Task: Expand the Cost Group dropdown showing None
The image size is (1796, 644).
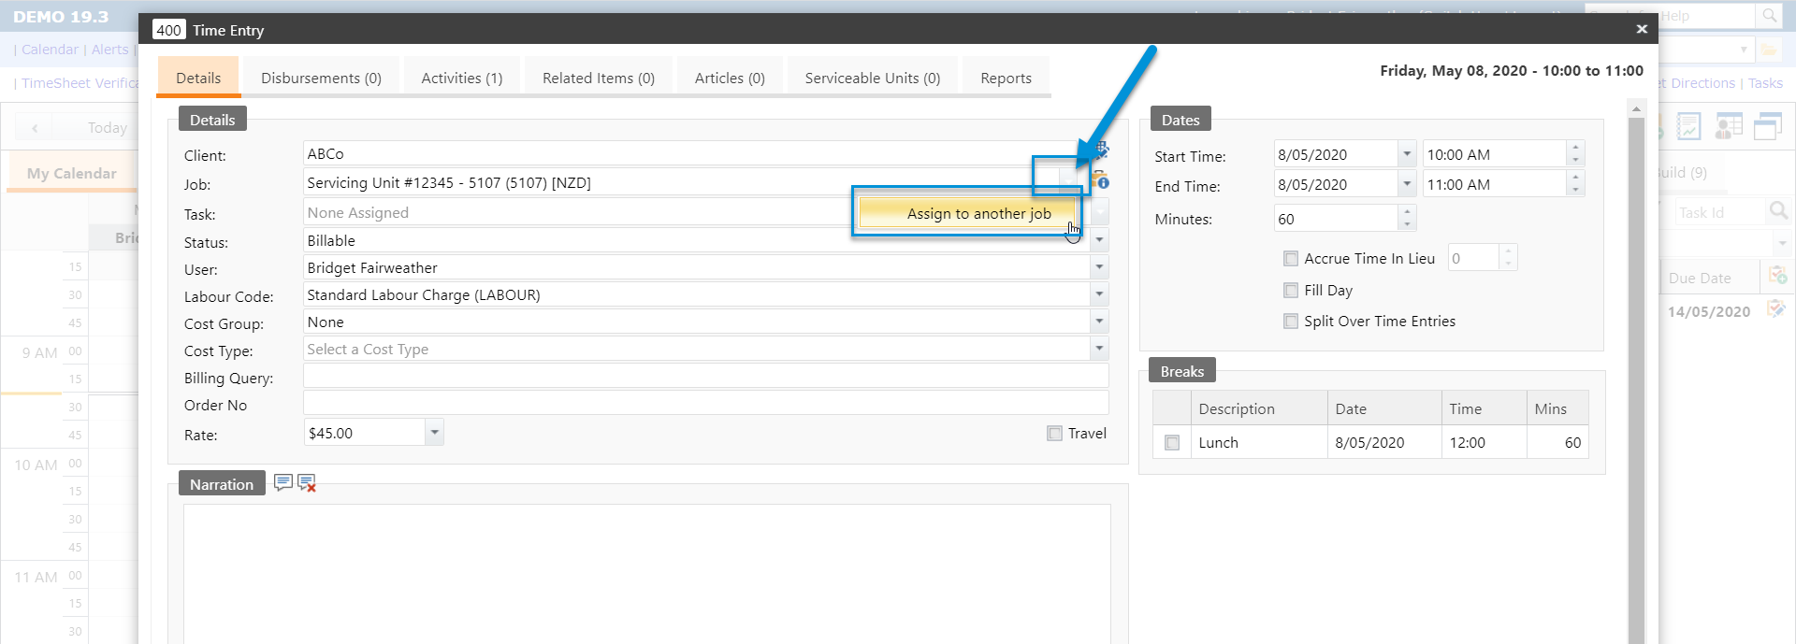Action: [1099, 322]
